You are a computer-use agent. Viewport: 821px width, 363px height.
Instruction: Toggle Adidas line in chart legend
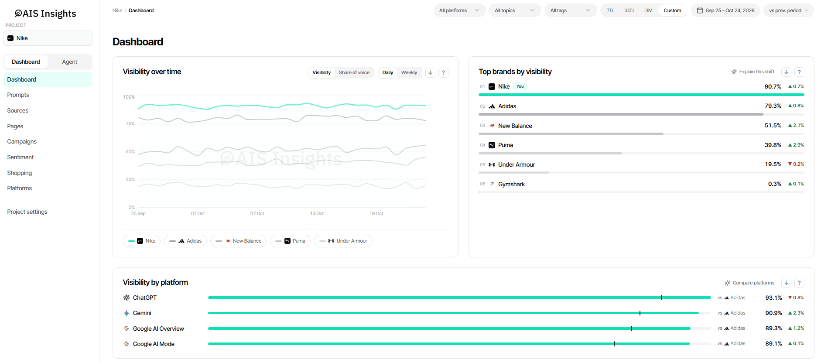point(185,241)
